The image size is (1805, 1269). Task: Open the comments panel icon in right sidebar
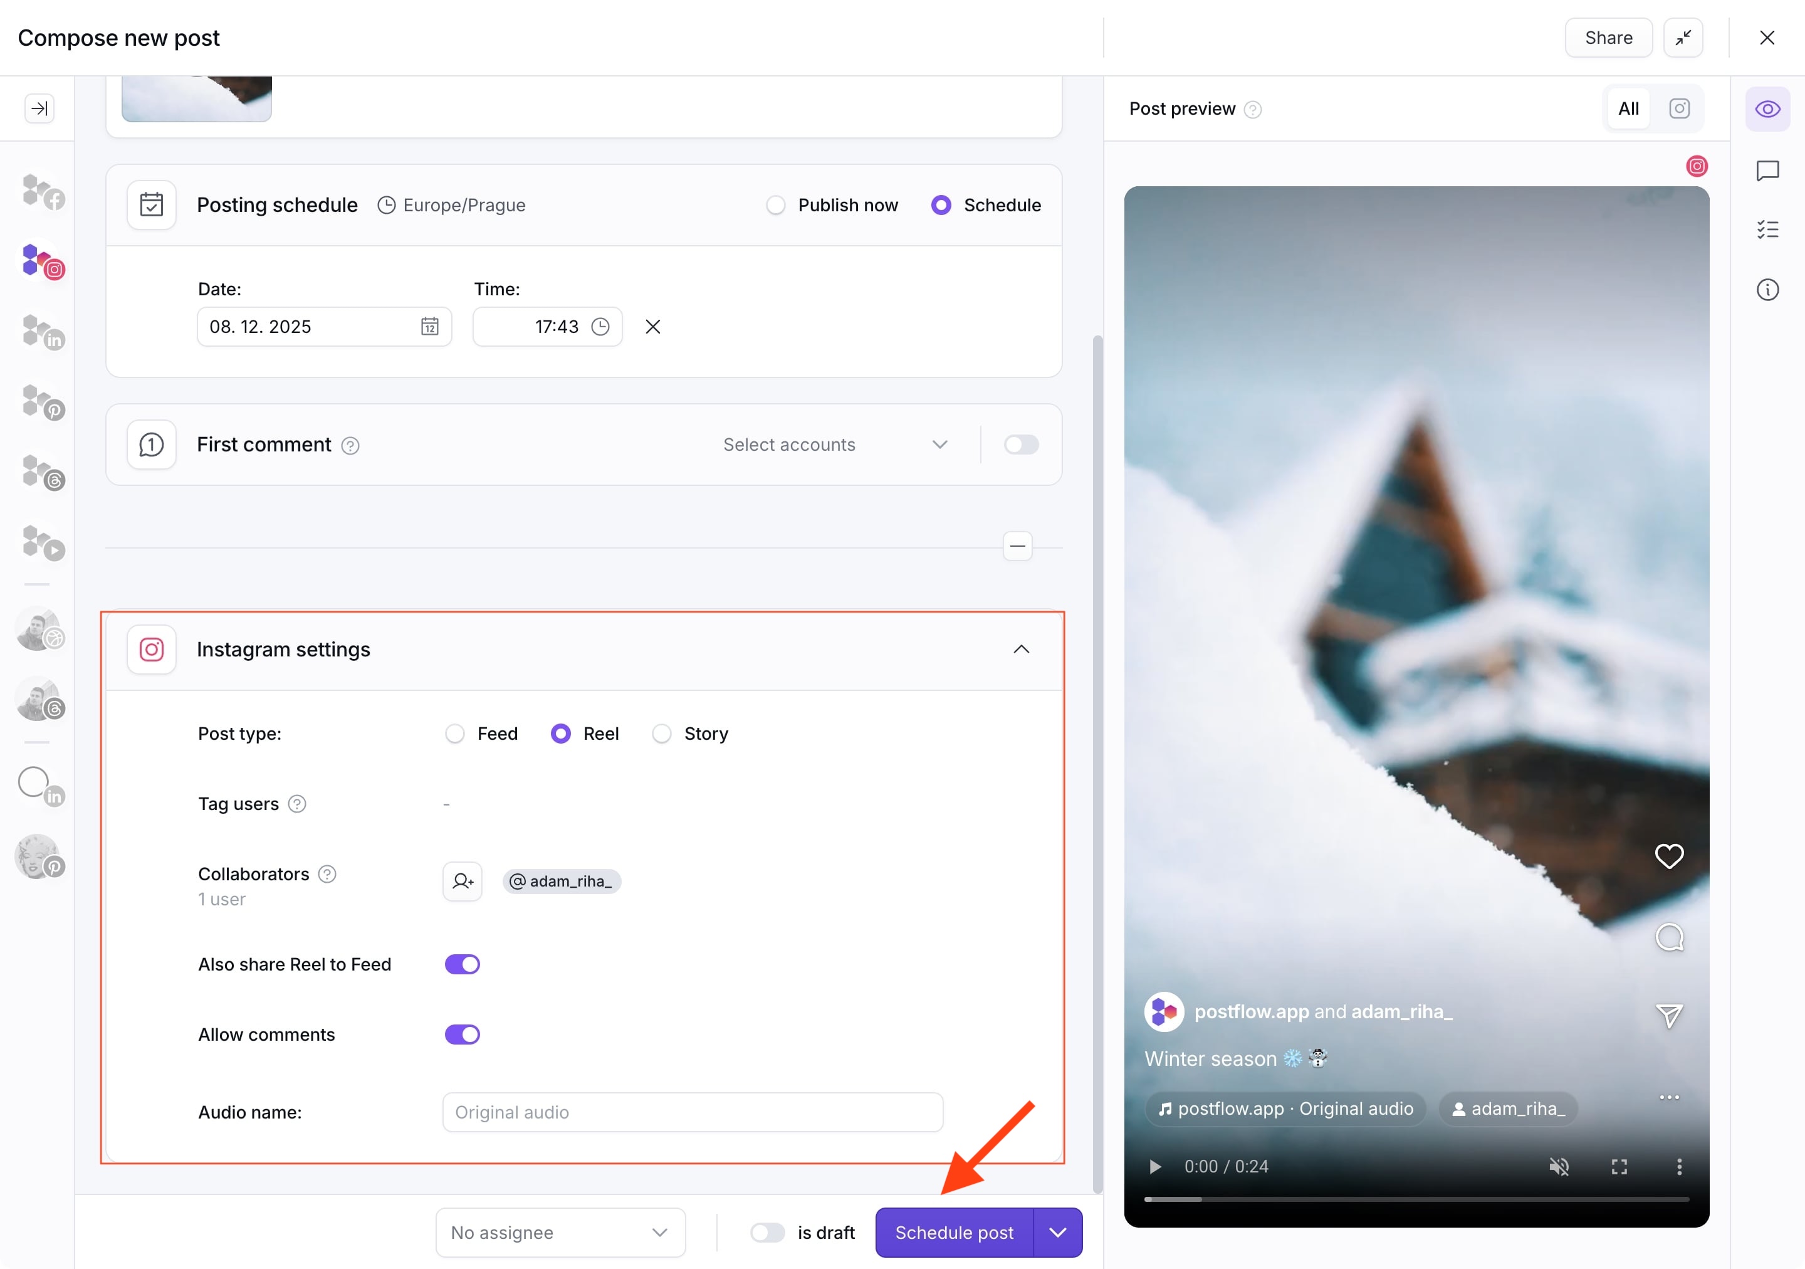pos(1767,171)
